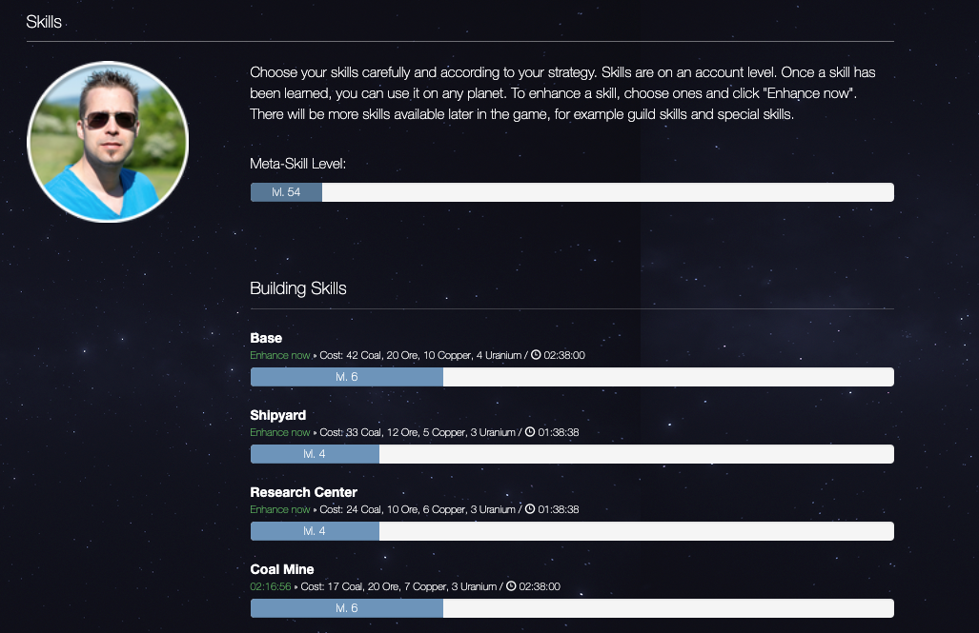
Task: Start enhancing the Research Center skill
Action: [280, 509]
